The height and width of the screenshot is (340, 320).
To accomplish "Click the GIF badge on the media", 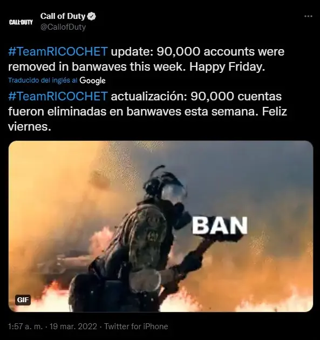I will tap(23, 300).
